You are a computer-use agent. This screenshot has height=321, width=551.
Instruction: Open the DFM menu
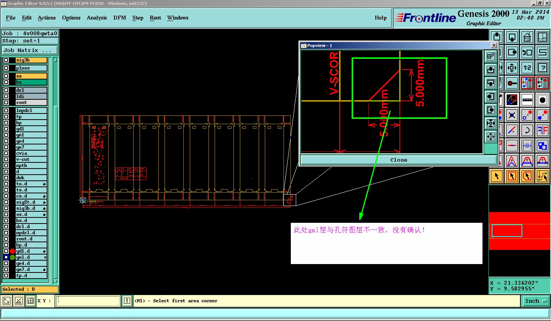point(120,18)
